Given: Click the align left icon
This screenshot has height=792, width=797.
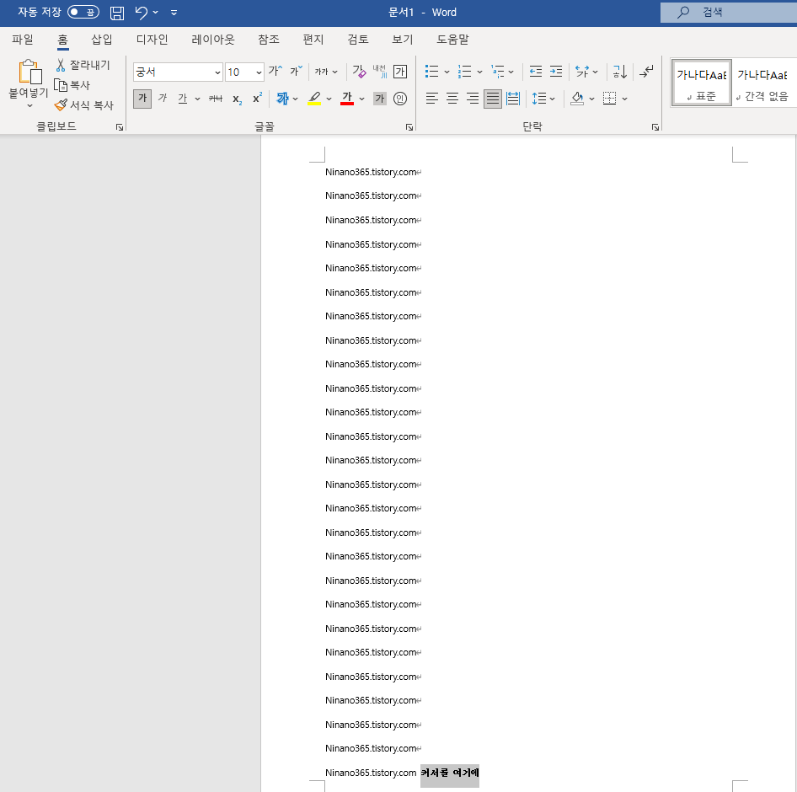Looking at the screenshot, I should pos(431,99).
